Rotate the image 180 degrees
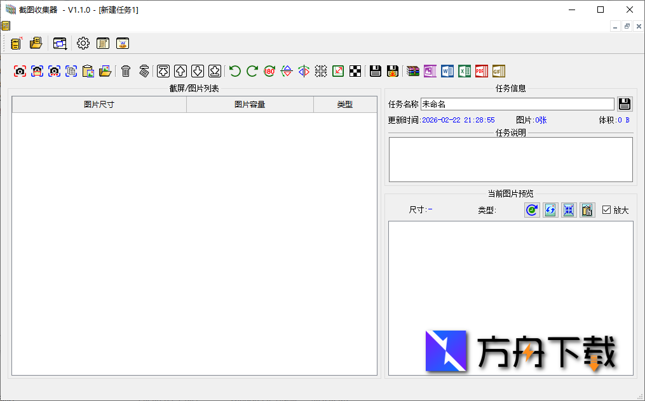Image resolution: width=645 pixels, height=401 pixels. coord(269,71)
